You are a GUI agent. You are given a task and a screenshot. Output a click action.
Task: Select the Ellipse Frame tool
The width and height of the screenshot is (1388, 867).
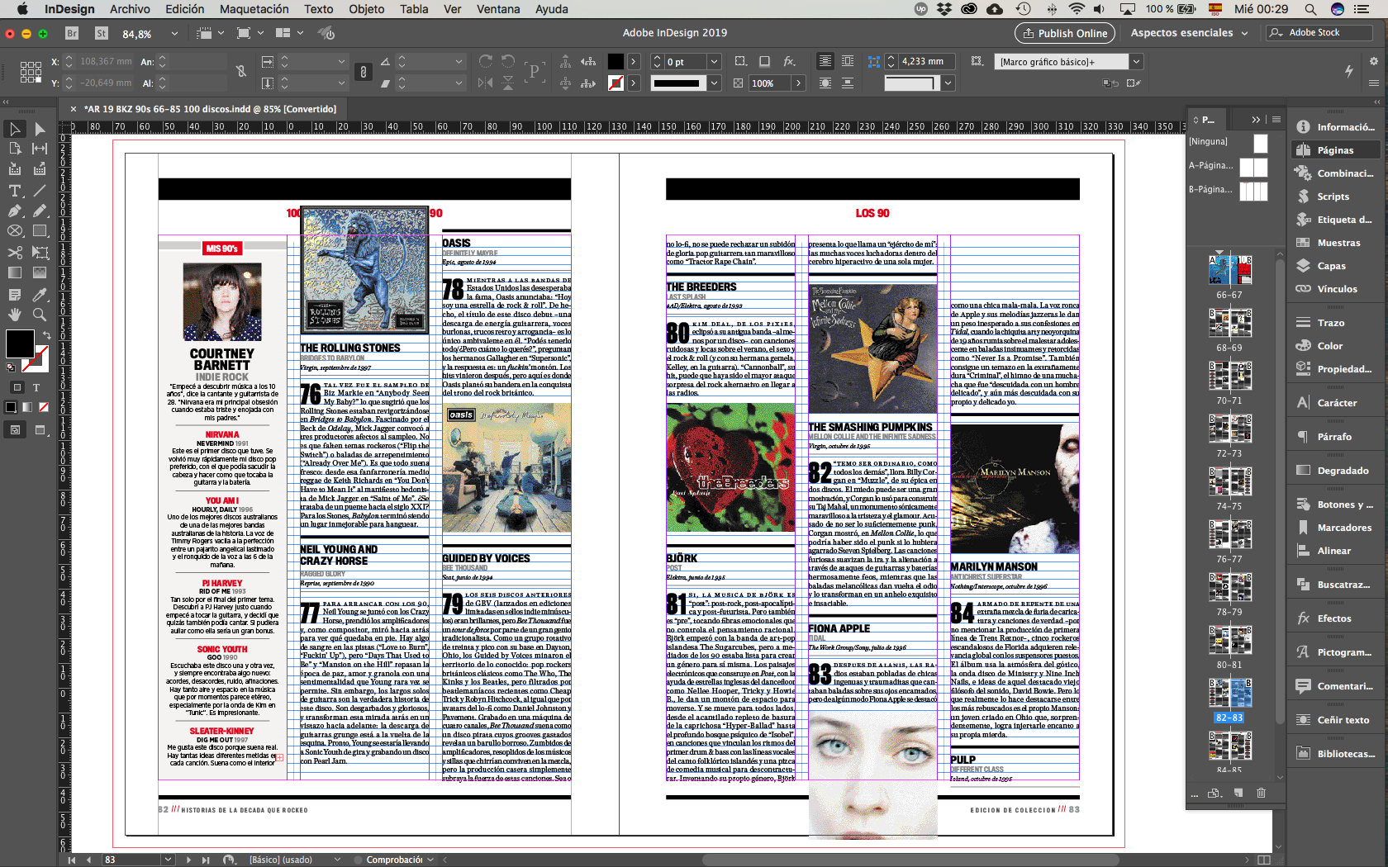[x=15, y=231]
